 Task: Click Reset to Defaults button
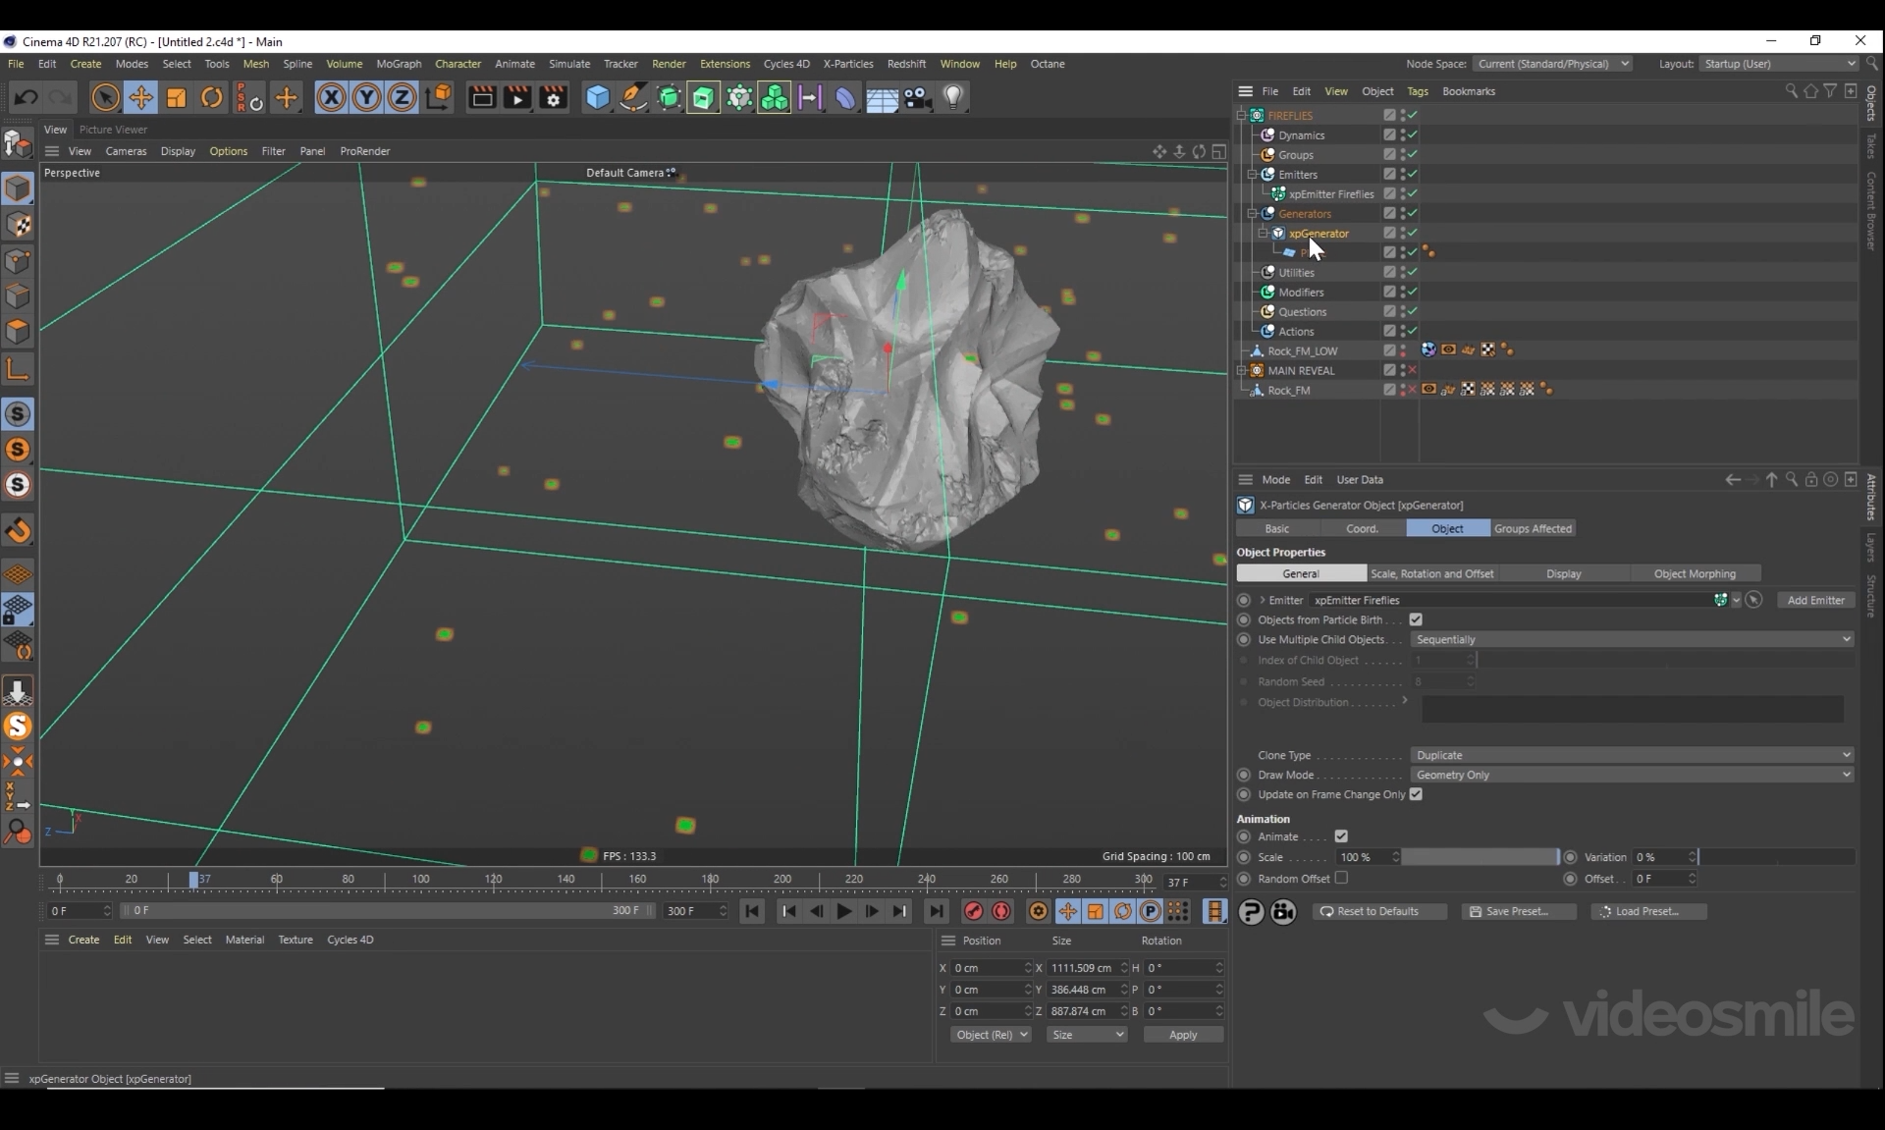click(1377, 911)
